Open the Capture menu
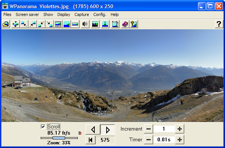 pyautogui.click(x=82, y=14)
